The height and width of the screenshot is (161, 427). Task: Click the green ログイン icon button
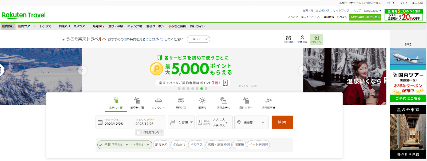tap(316, 40)
